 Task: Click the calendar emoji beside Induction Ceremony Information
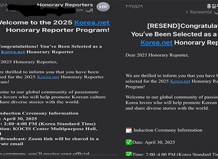pyautogui.click(x=129, y=130)
